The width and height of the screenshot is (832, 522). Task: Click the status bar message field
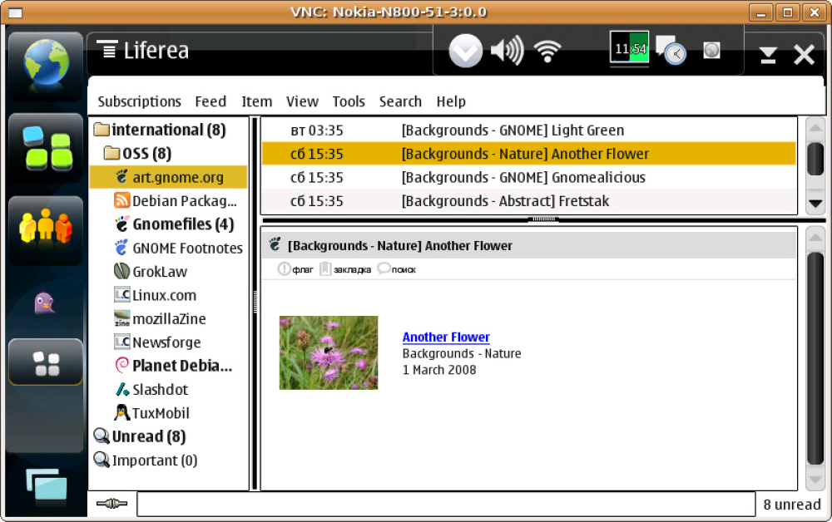coord(446,504)
